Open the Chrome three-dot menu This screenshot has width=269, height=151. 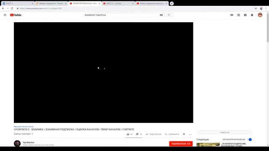point(266,8)
